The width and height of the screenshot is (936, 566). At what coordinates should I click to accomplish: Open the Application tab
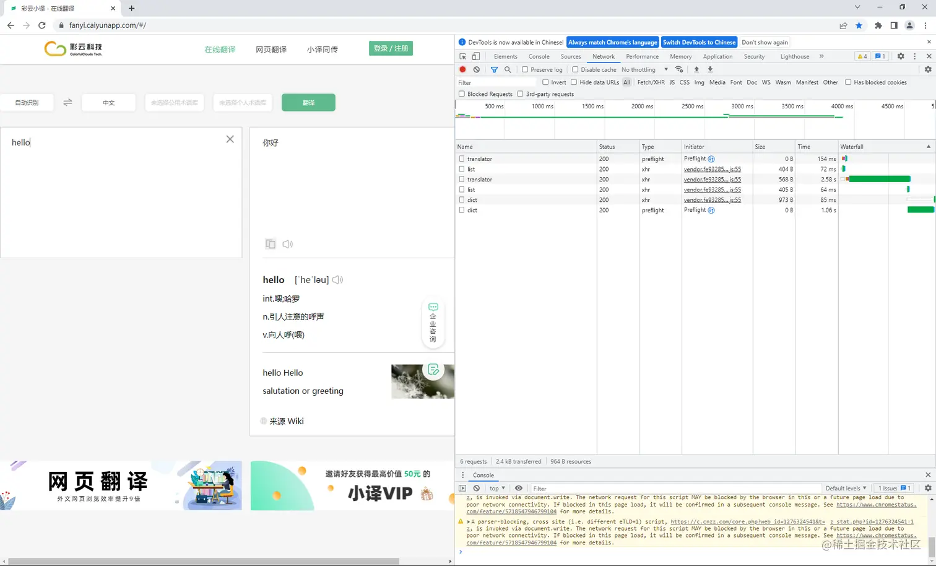[717, 56]
